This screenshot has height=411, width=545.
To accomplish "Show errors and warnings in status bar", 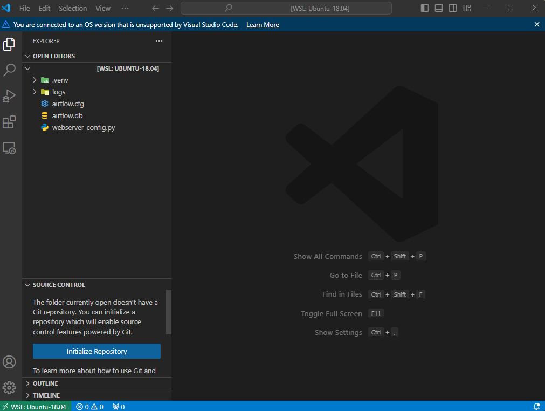I will tap(89, 407).
